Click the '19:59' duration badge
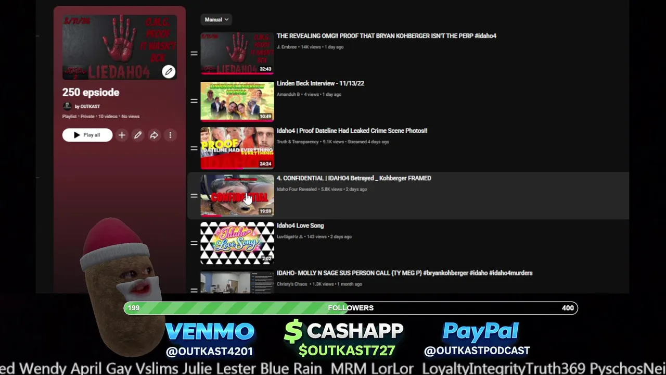The width and height of the screenshot is (666, 375). click(265, 211)
